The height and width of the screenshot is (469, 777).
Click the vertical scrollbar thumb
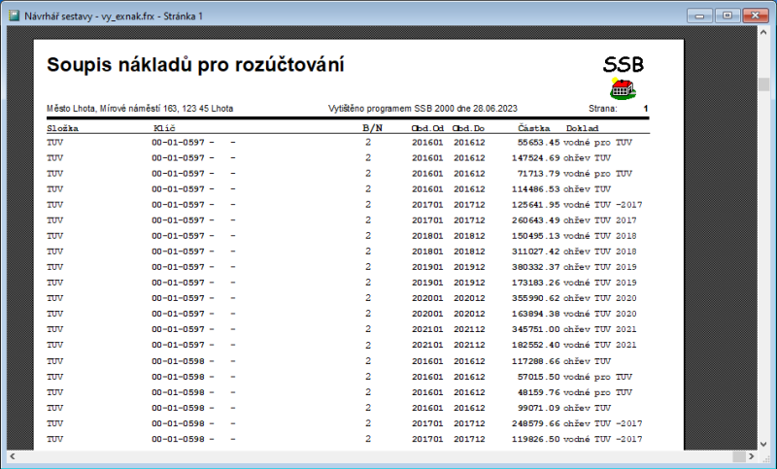763,85
